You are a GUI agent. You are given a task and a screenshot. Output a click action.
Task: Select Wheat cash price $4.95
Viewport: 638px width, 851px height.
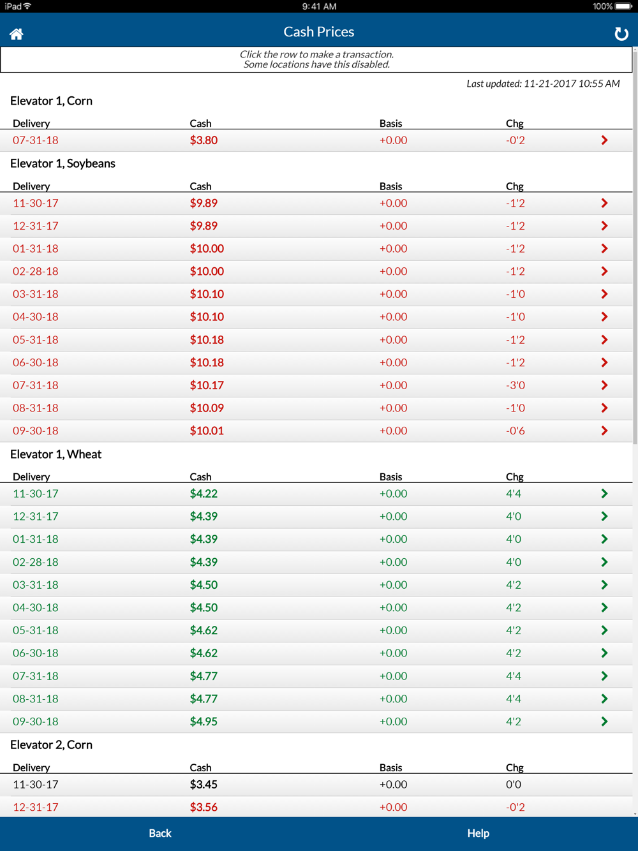[x=204, y=722]
